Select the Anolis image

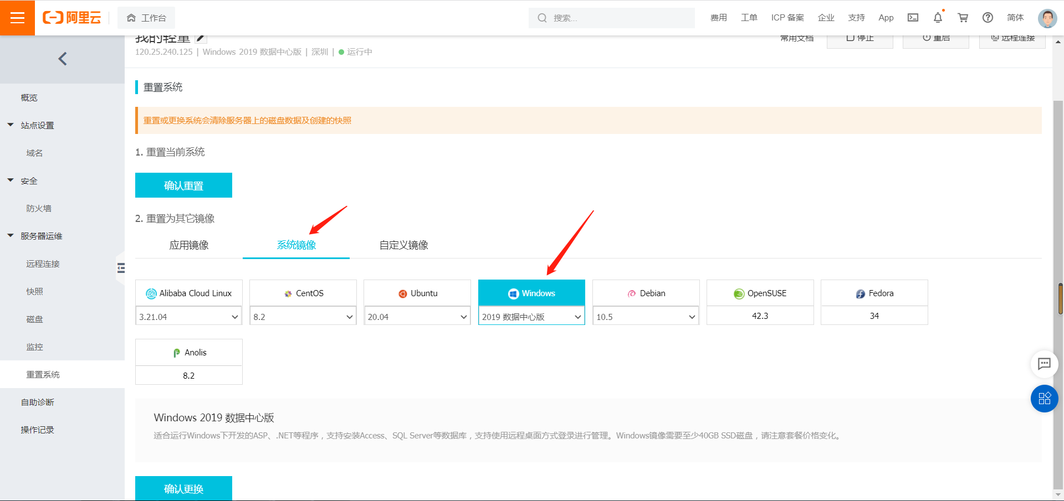189,352
